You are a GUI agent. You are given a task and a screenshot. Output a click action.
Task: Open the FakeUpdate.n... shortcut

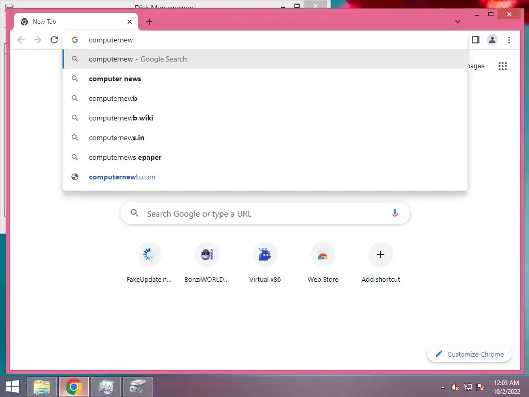click(x=149, y=263)
